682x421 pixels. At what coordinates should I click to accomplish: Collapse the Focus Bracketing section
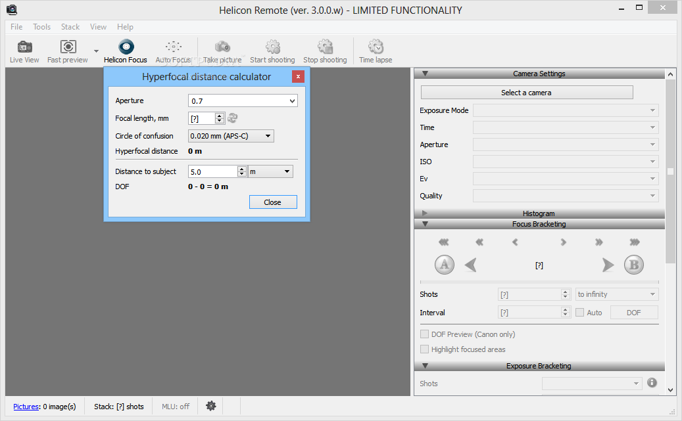click(x=425, y=224)
